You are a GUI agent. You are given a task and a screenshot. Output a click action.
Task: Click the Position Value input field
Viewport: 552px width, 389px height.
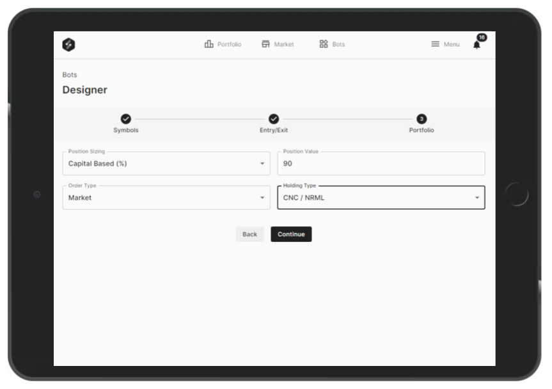(x=381, y=163)
